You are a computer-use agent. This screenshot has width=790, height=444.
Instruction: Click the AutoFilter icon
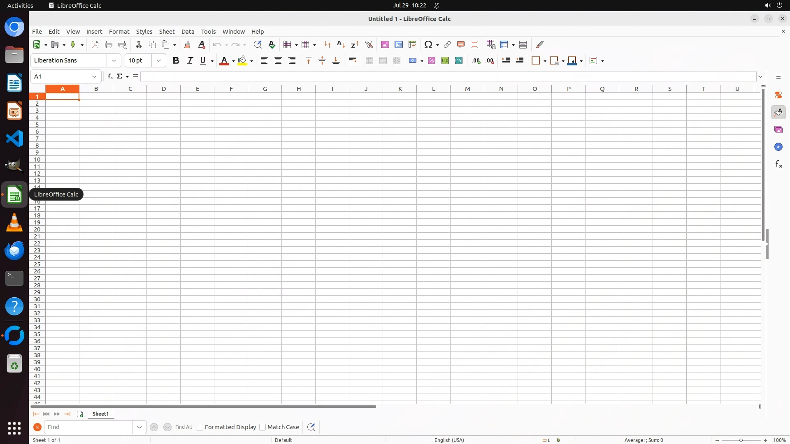coord(369,44)
